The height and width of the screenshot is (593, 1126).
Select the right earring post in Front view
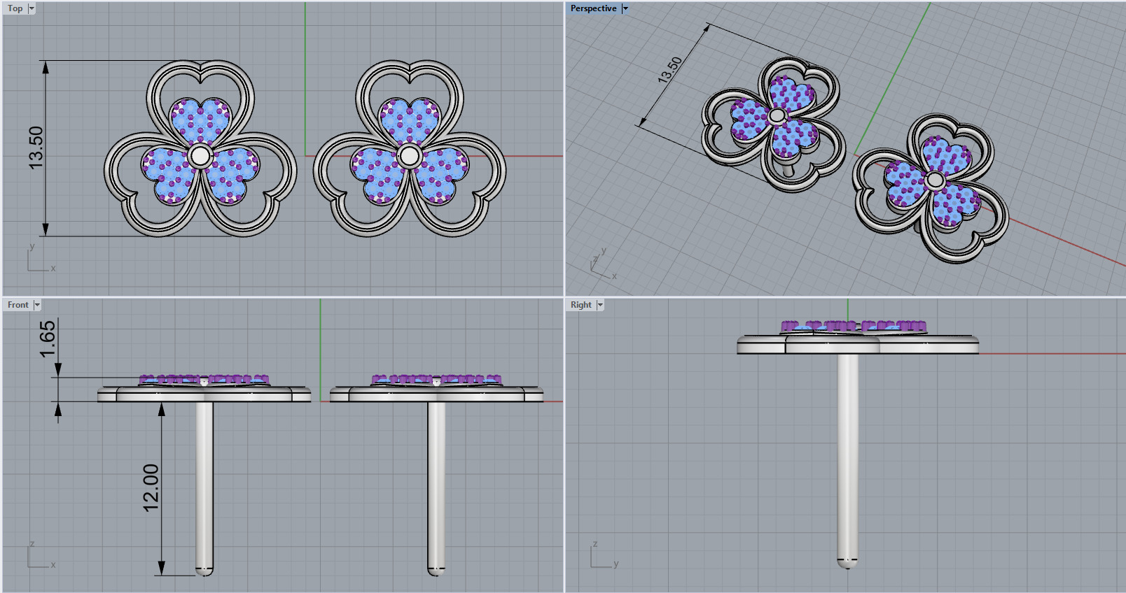click(436, 488)
